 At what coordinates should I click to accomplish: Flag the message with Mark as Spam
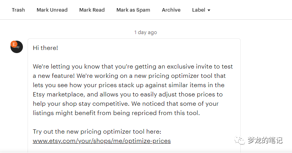click(133, 10)
